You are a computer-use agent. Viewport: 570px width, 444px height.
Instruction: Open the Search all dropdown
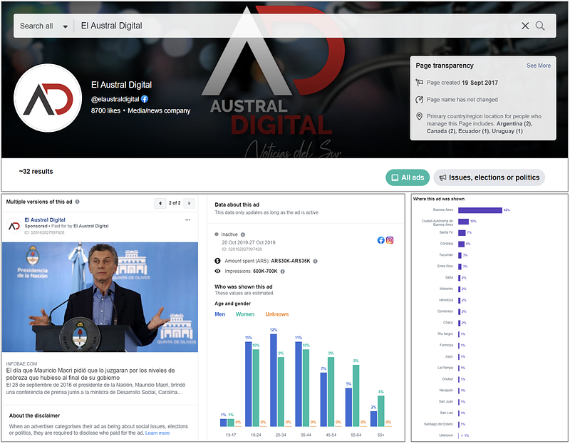click(x=43, y=26)
